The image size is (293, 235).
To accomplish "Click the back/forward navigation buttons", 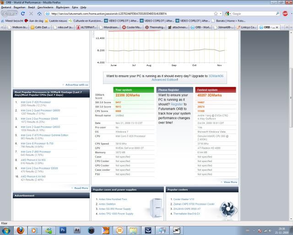I will (9, 14).
